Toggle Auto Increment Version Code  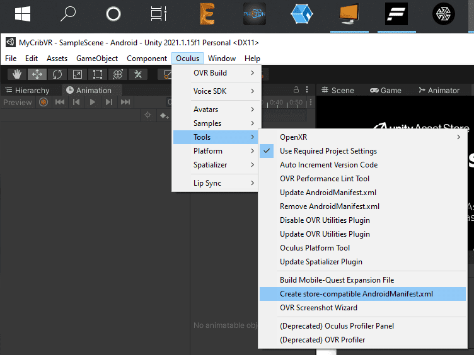(x=363, y=165)
